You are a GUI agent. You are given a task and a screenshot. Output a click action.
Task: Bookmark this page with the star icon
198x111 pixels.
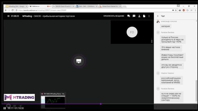pos(176,10)
